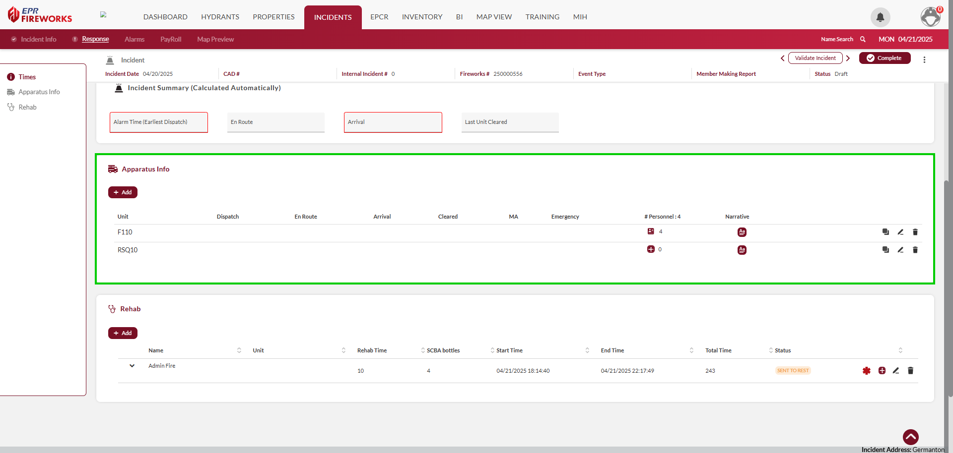Go to next incident with right chevron
Viewport: 953px width, 453px height.
[848, 58]
